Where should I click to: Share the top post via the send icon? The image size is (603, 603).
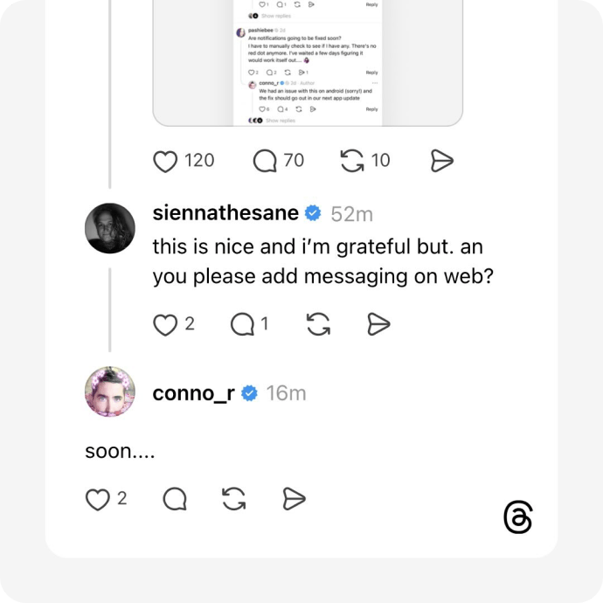442,161
